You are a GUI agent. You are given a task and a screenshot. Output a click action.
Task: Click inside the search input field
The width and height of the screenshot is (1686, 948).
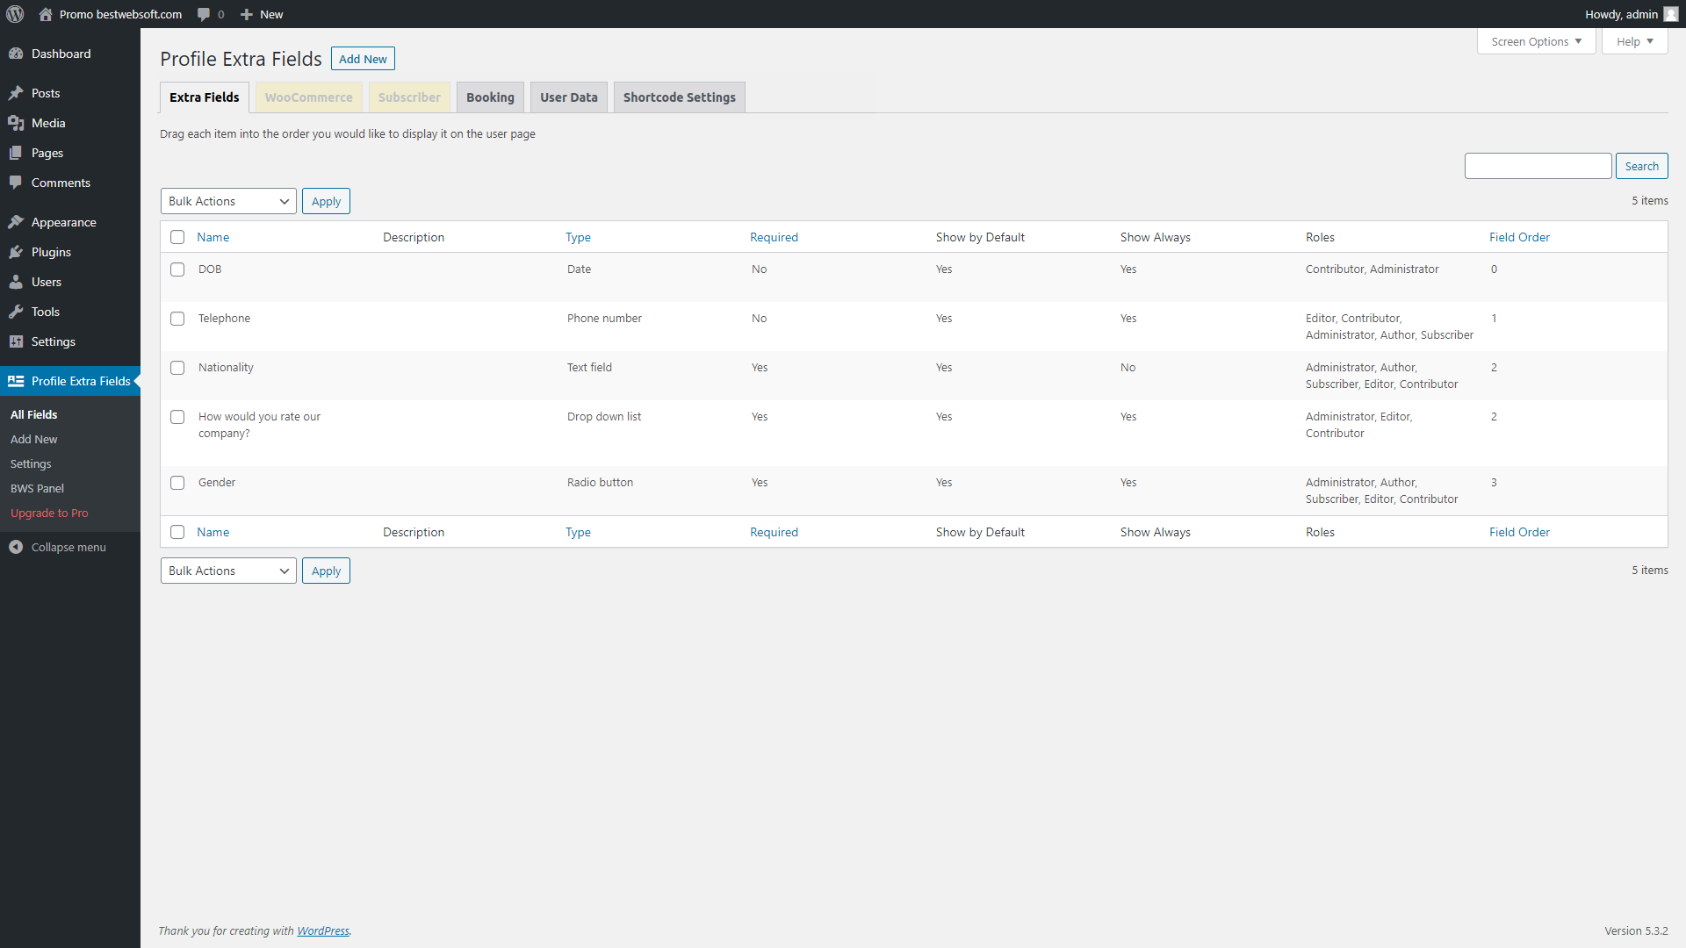coord(1538,165)
